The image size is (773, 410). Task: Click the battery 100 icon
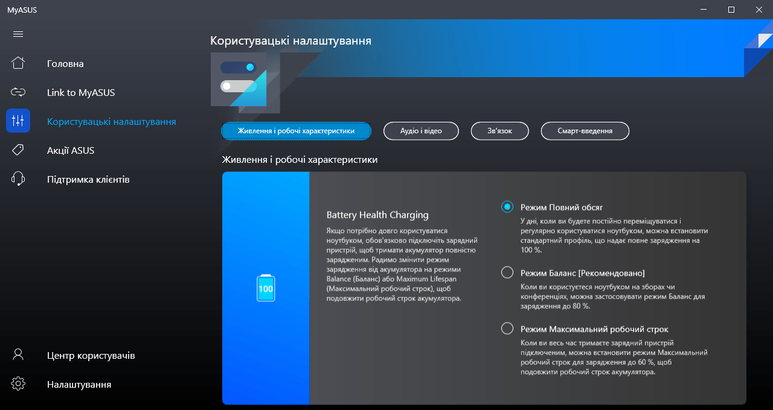266,288
